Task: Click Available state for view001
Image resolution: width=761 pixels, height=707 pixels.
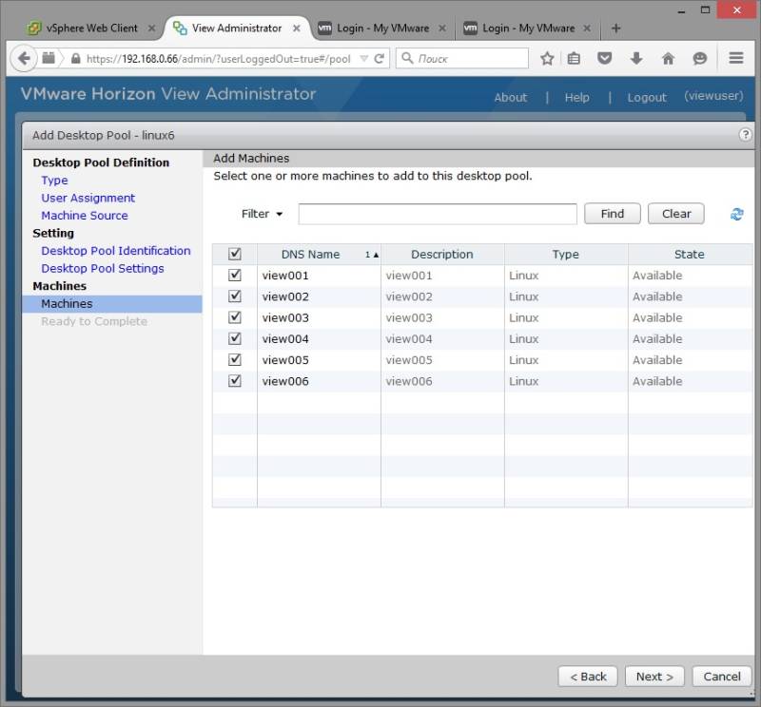Action: [x=690, y=275]
